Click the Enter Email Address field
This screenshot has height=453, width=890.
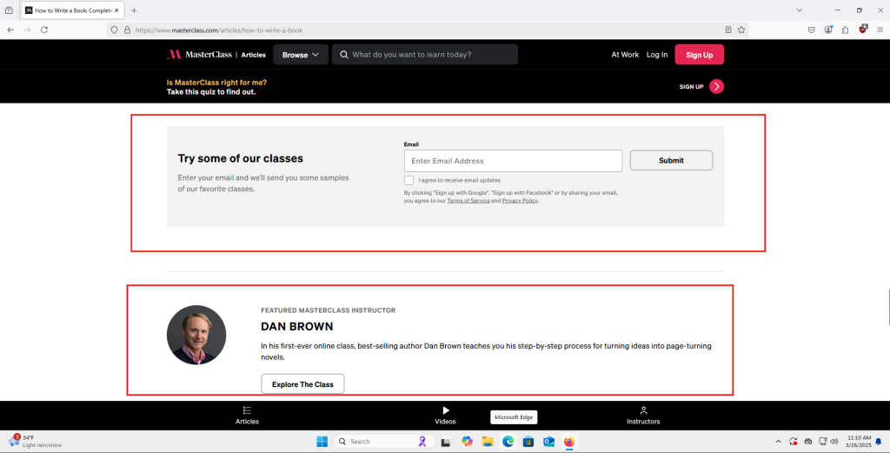(x=513, y=161)
